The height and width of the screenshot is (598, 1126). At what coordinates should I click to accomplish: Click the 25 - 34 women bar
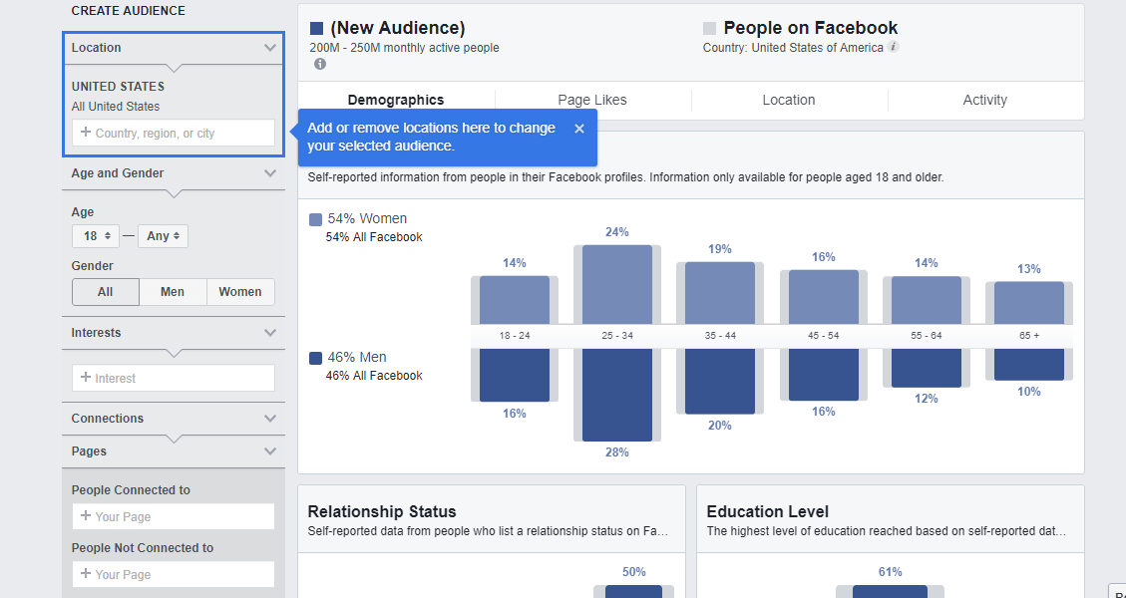pos(617,285)
